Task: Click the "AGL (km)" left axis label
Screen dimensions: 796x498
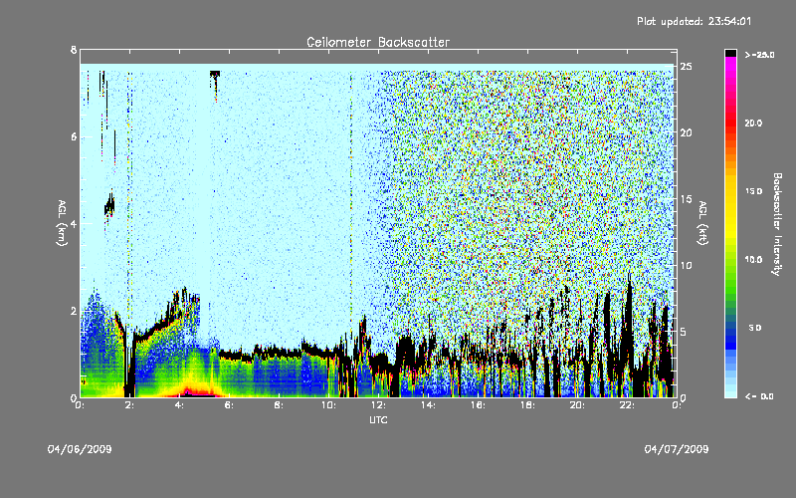Action: [62, 223]
